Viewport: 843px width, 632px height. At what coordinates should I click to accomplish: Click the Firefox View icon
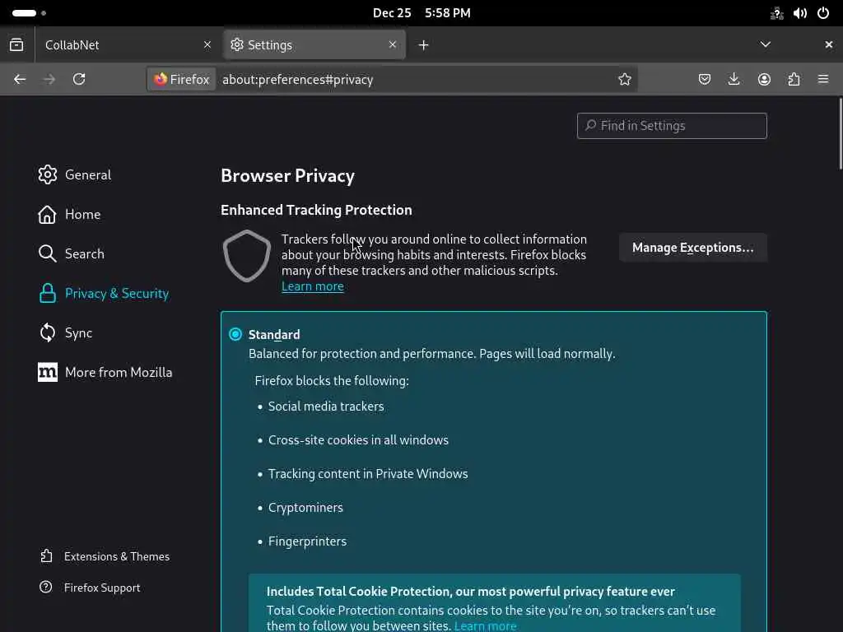coord(16,44)
